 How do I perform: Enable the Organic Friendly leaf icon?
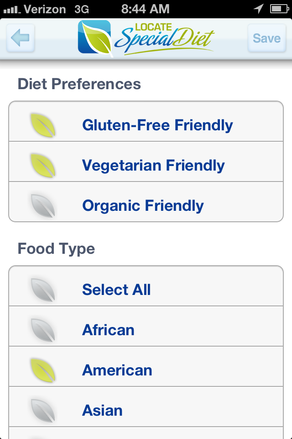point(43,206)
